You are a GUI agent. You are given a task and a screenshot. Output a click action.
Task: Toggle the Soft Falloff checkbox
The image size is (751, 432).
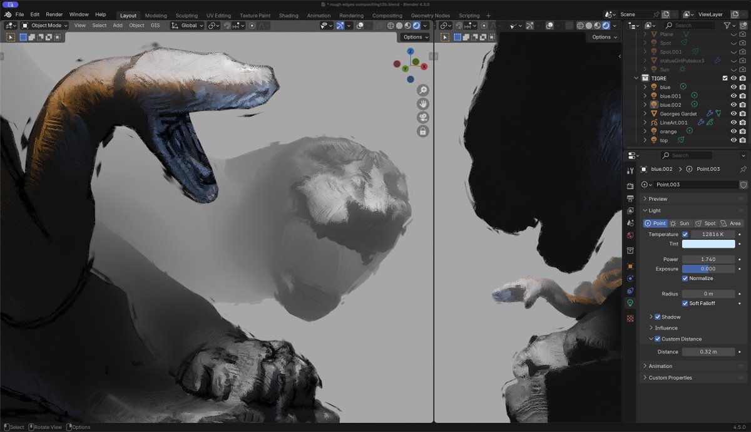point(685,303)
